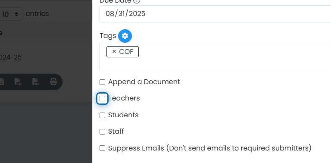Click the table row ending in 024-25
This screenshot has width=331, height=163.
(46, 57)
